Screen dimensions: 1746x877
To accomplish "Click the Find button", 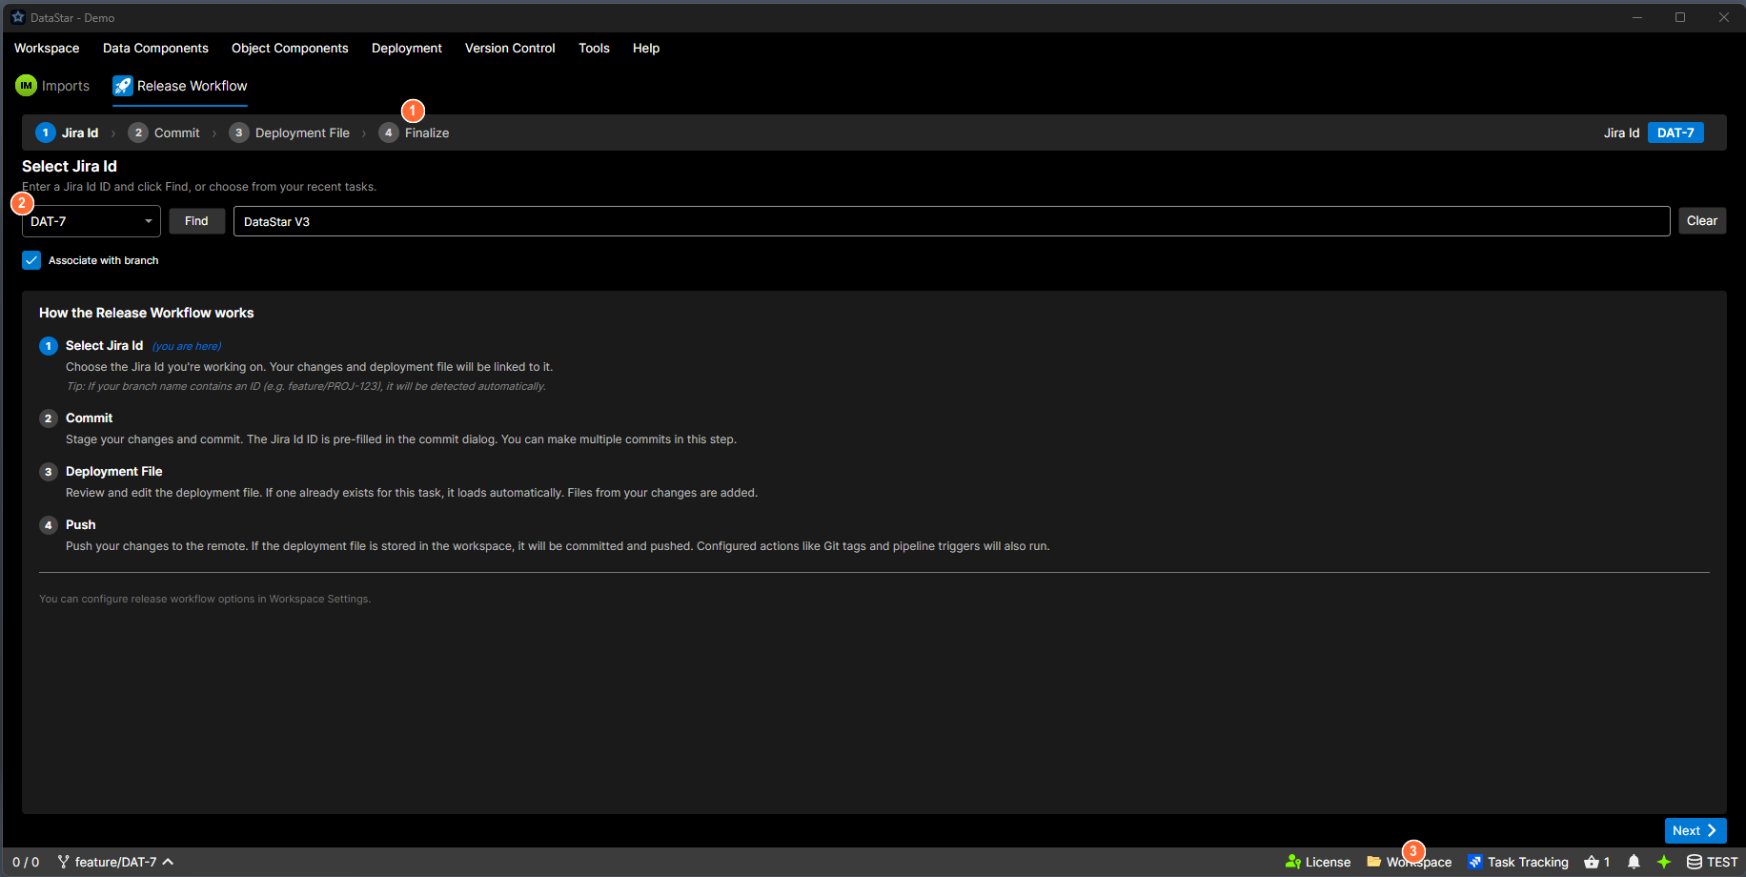I will [196, 221].
